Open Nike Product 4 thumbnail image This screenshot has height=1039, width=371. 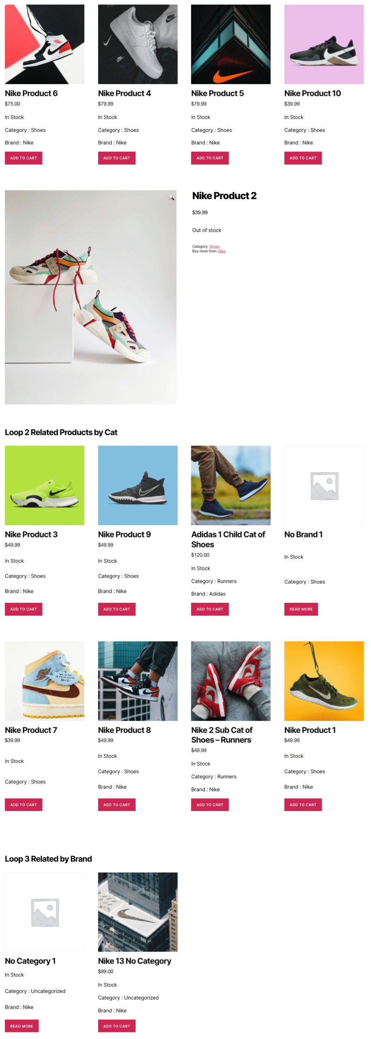pyautogui.click(x=138, y=44)
